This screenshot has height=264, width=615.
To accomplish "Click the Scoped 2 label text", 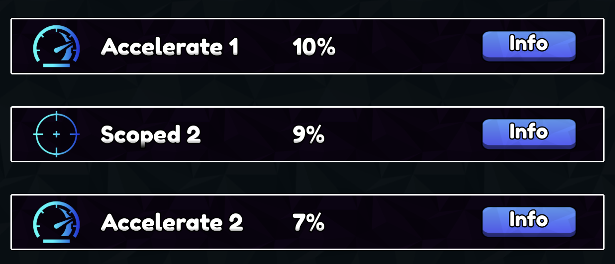I will coord(151,134).
